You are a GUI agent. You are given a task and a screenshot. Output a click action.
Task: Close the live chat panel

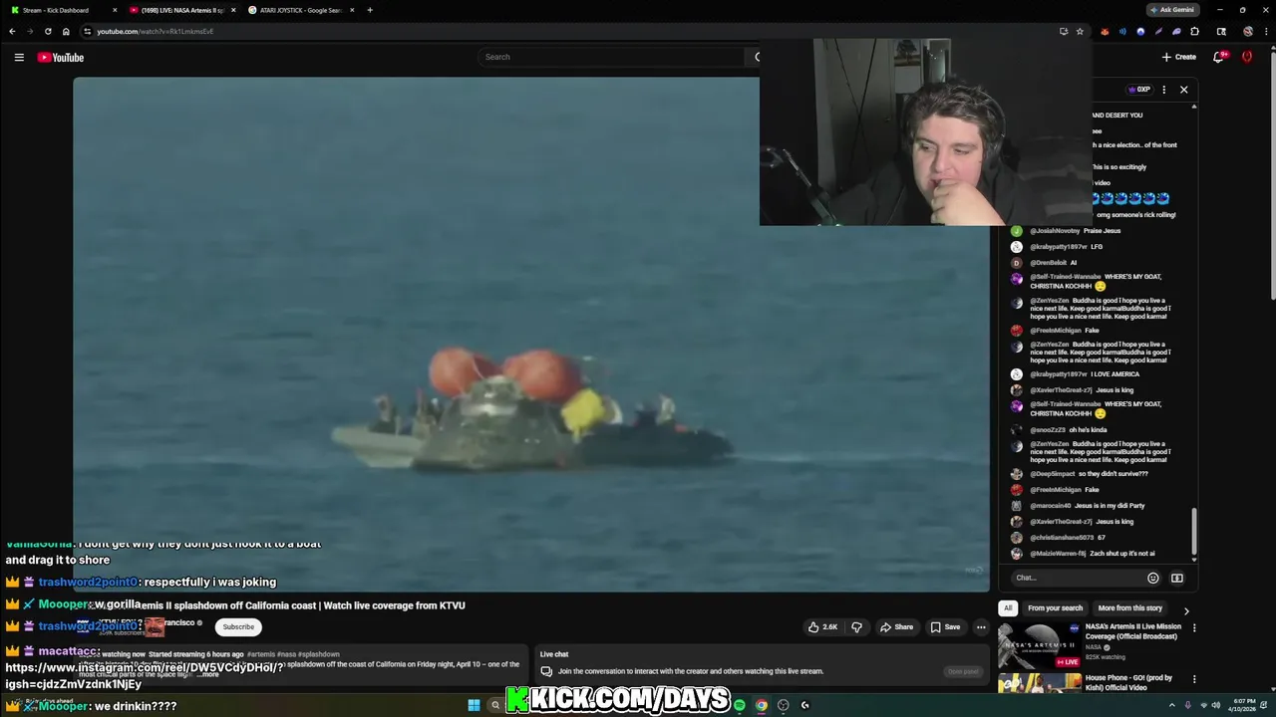(x=1183, y=90)
